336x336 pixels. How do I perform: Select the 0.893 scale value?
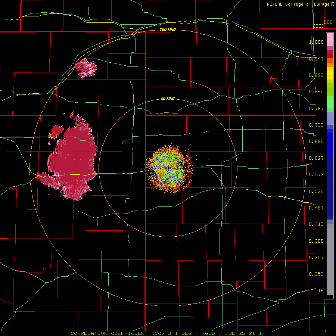point(316,75)
